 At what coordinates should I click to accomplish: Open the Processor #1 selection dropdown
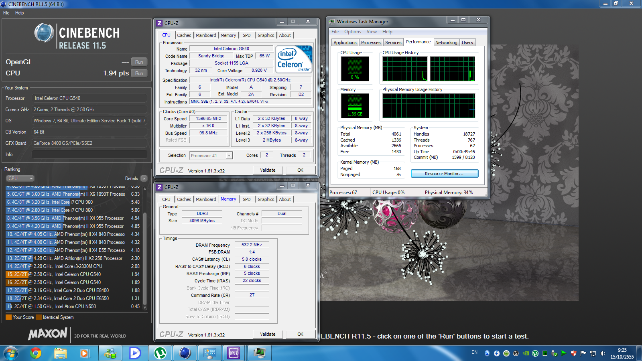[x=211, y=156]
